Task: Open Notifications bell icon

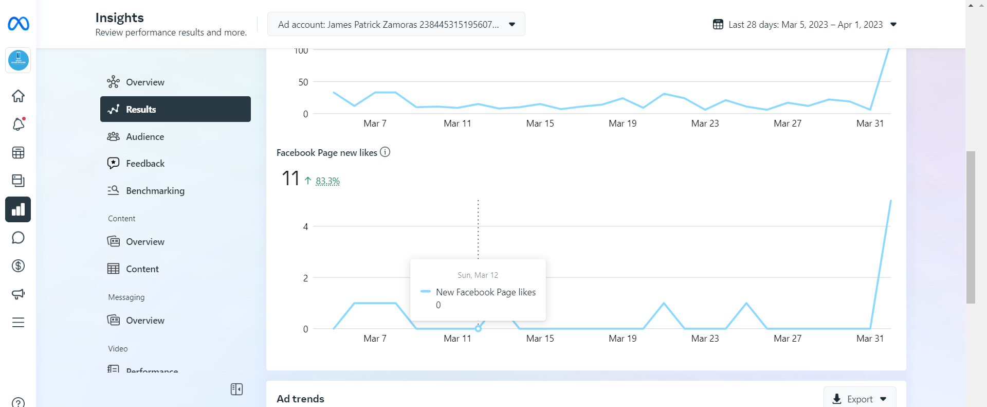Action: point(19,124)
